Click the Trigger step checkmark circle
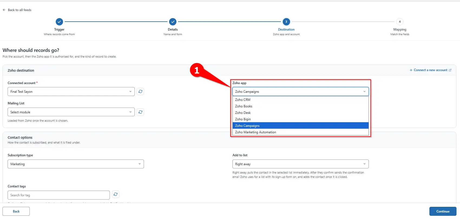The width and height of the screenshot is (460, 219). coord(59,22)
